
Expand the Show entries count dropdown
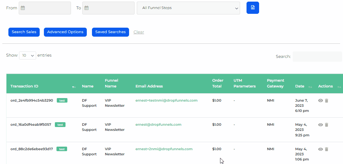tap(27, 55)
